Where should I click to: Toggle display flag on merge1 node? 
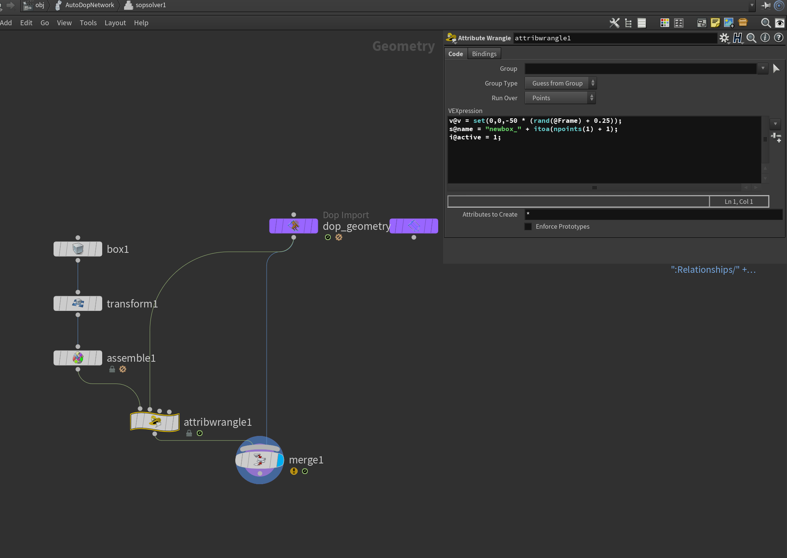(x=280, y=460)
